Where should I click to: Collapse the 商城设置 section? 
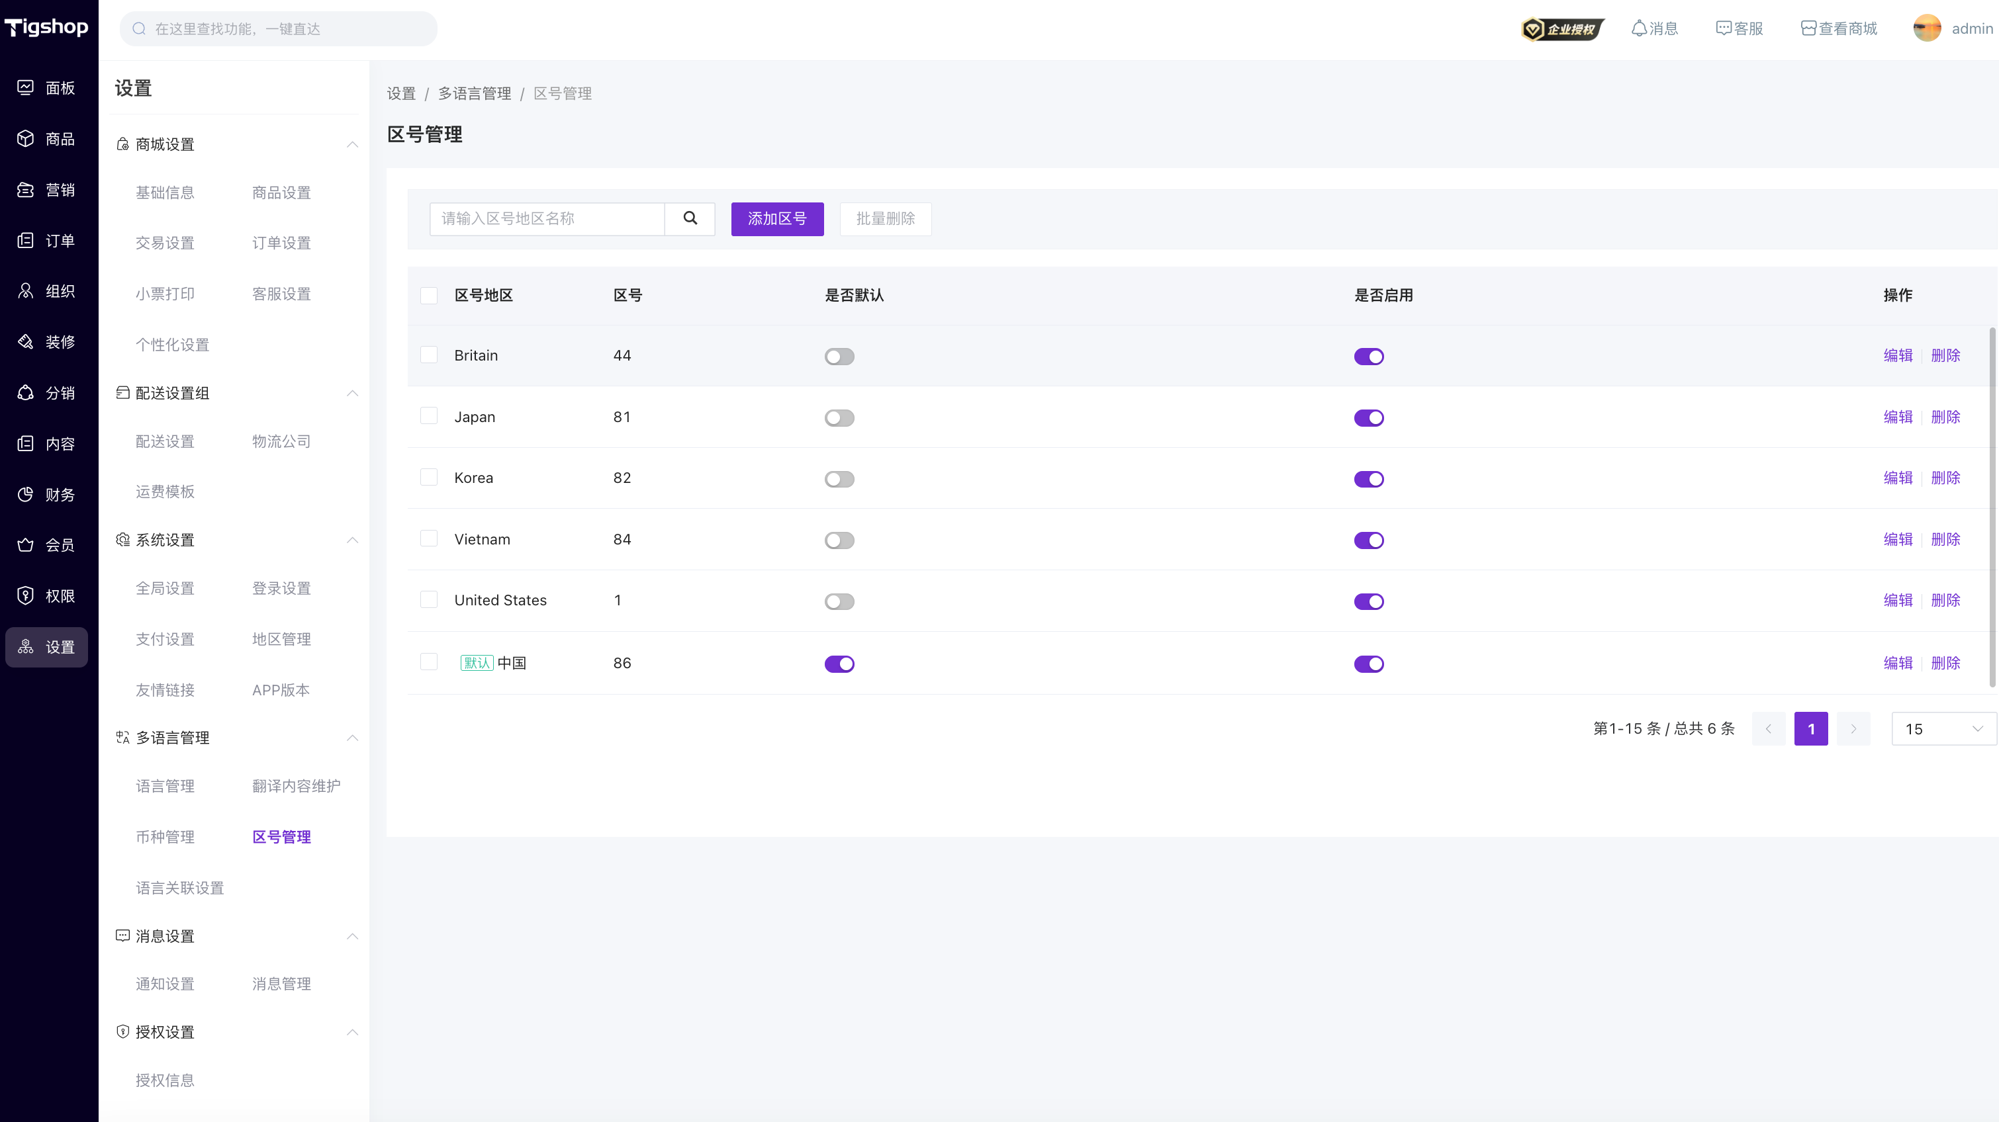point(352,144)
